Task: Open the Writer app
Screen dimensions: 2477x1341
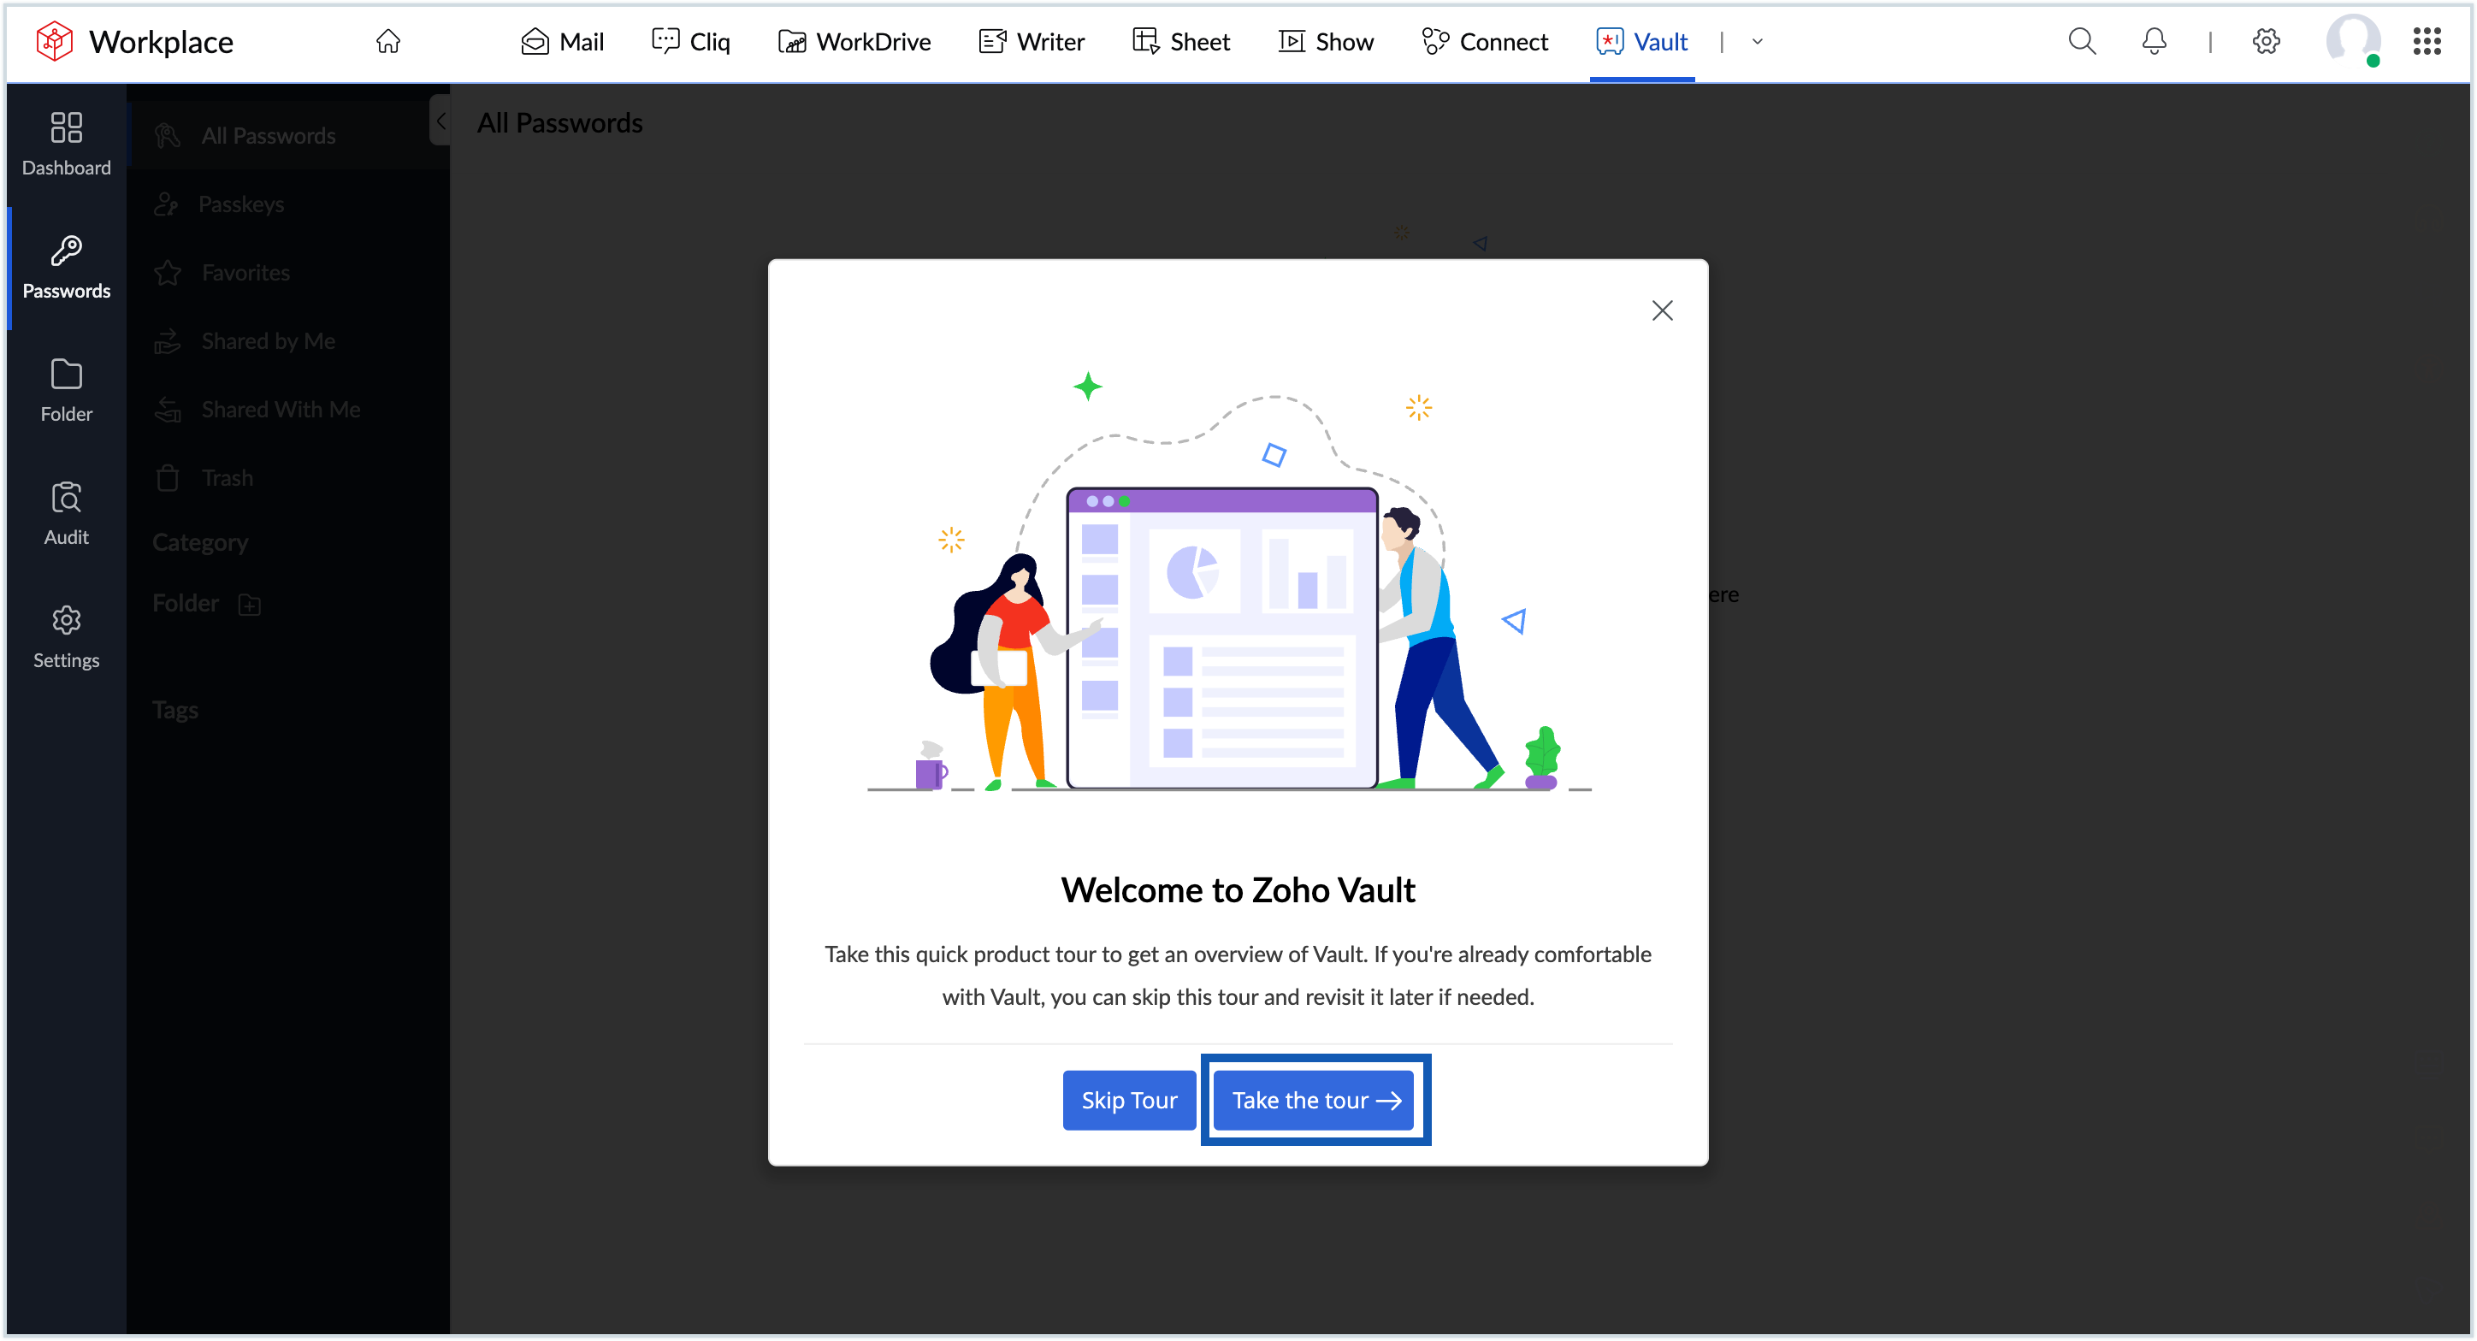Action: (x=1031, y=41)
